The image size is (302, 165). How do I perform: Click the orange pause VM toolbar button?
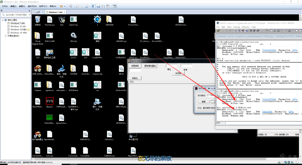coord(61,6)
